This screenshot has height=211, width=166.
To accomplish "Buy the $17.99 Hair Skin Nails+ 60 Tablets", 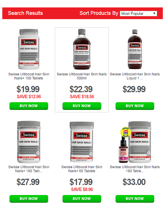I will coord(82,199).
